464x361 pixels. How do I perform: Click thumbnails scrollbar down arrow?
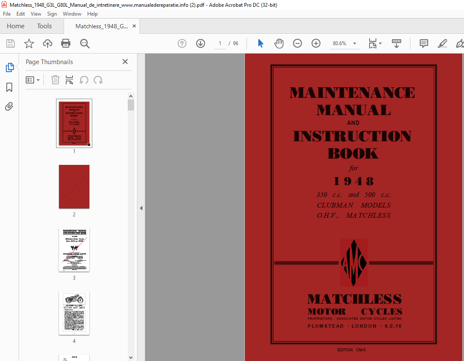pyautogui.click(x=131, y=358)
